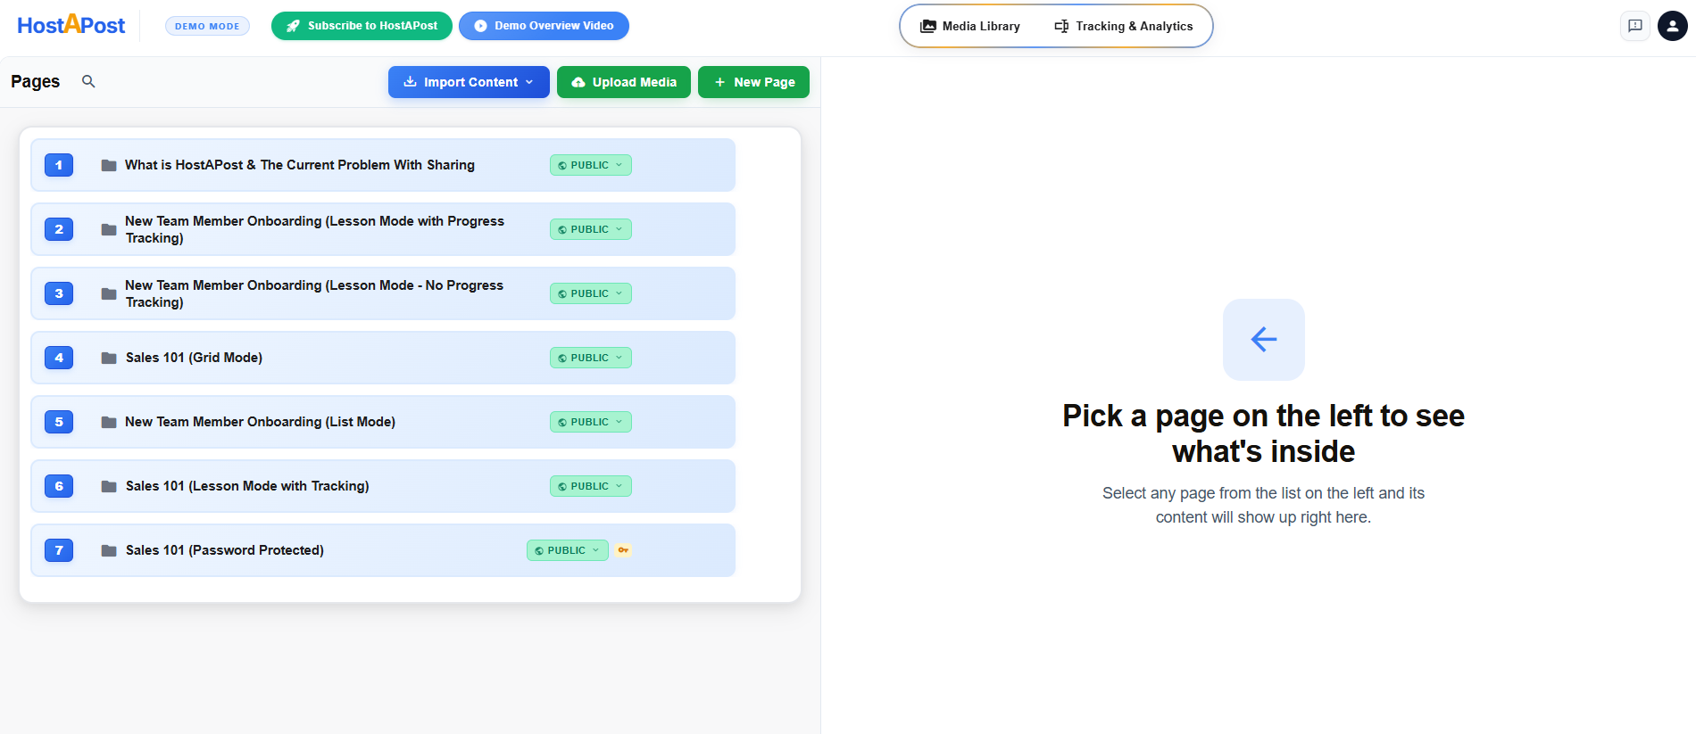
Task: Open PUBLIC dropdown for Lesson Mode - No Progress Tracking
Action: [x=590, y=293]
